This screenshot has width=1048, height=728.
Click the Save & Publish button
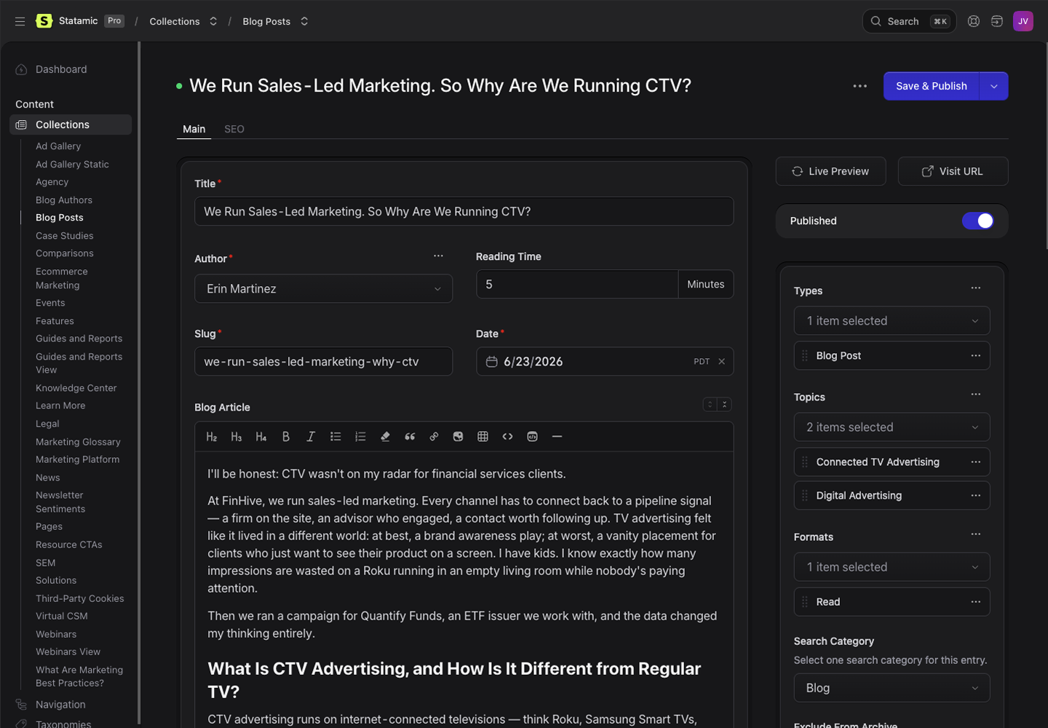[932, 86]
